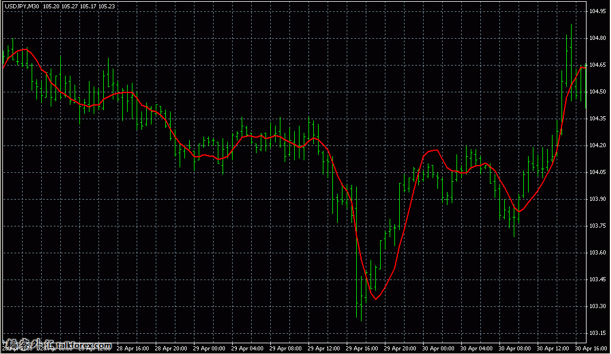Click the red moving average line's lowest trough
The image size is (611, 354).
point(376,299)
